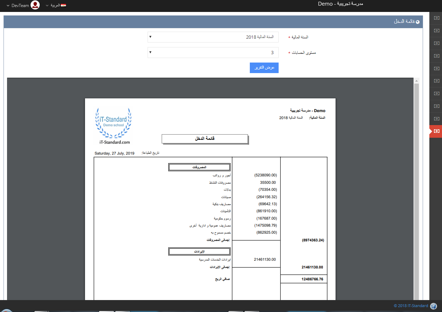Click the DevTeam user avatar icon
Viewport: 442px width, 312px height.
pos(35,5)
